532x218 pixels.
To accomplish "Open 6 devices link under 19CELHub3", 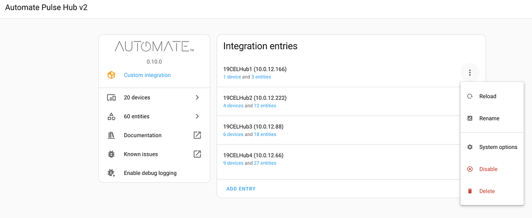I will click(x=233, y=134).
